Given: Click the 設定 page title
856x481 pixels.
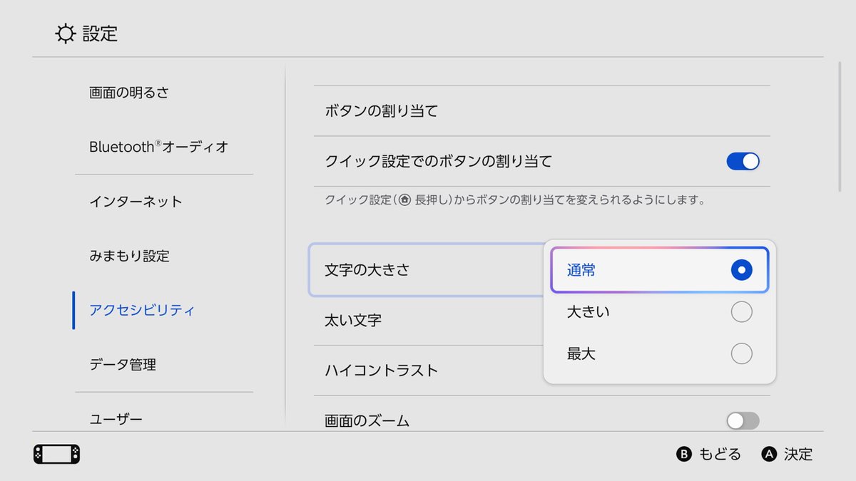Looking at the screenshot, I should pyautogui.click(x=100, y=33).
